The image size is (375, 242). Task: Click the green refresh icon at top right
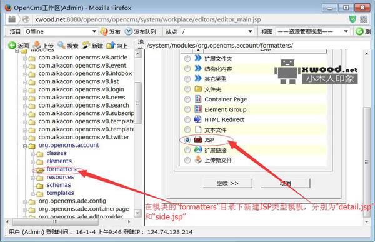coord(359,31)
